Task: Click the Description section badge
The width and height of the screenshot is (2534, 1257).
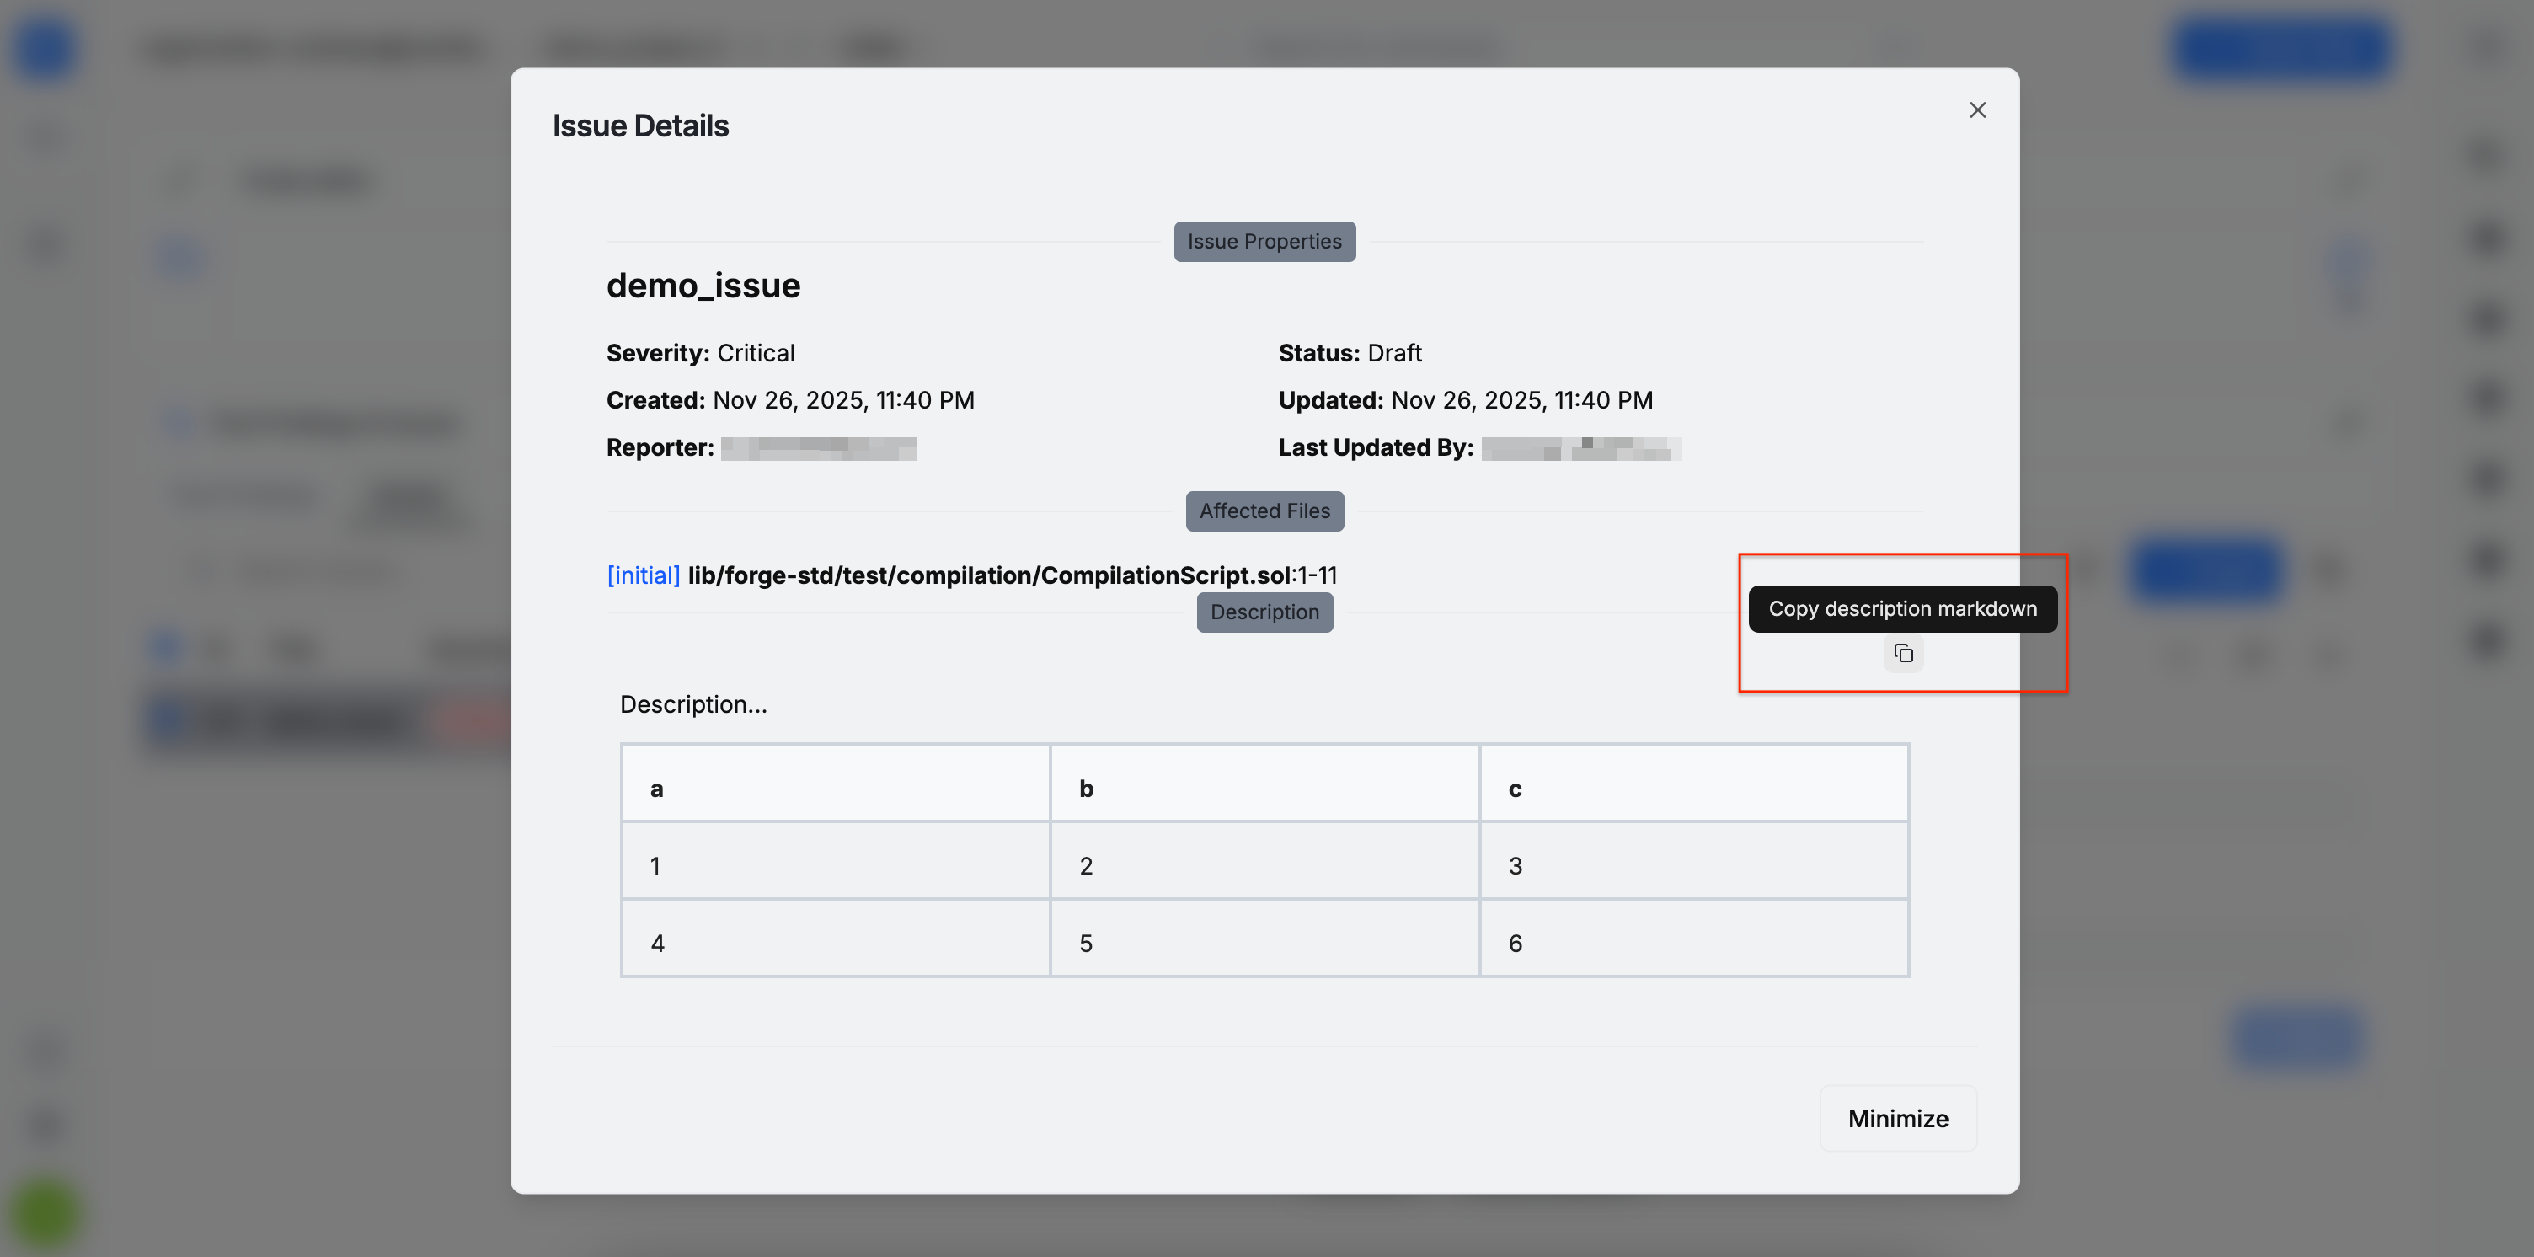Action: [1264, 612]
